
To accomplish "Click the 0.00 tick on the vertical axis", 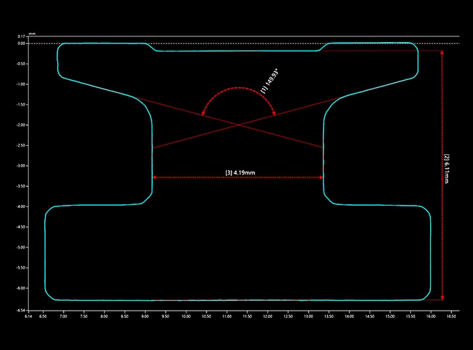I will coord(21,44).
